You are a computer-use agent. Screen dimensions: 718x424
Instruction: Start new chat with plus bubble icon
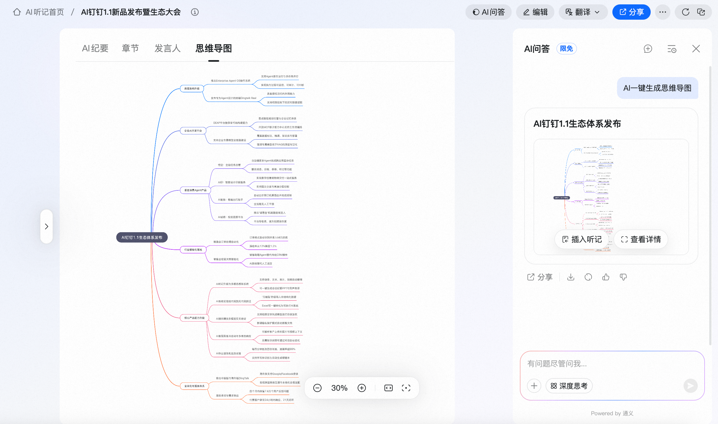[648, 49]
